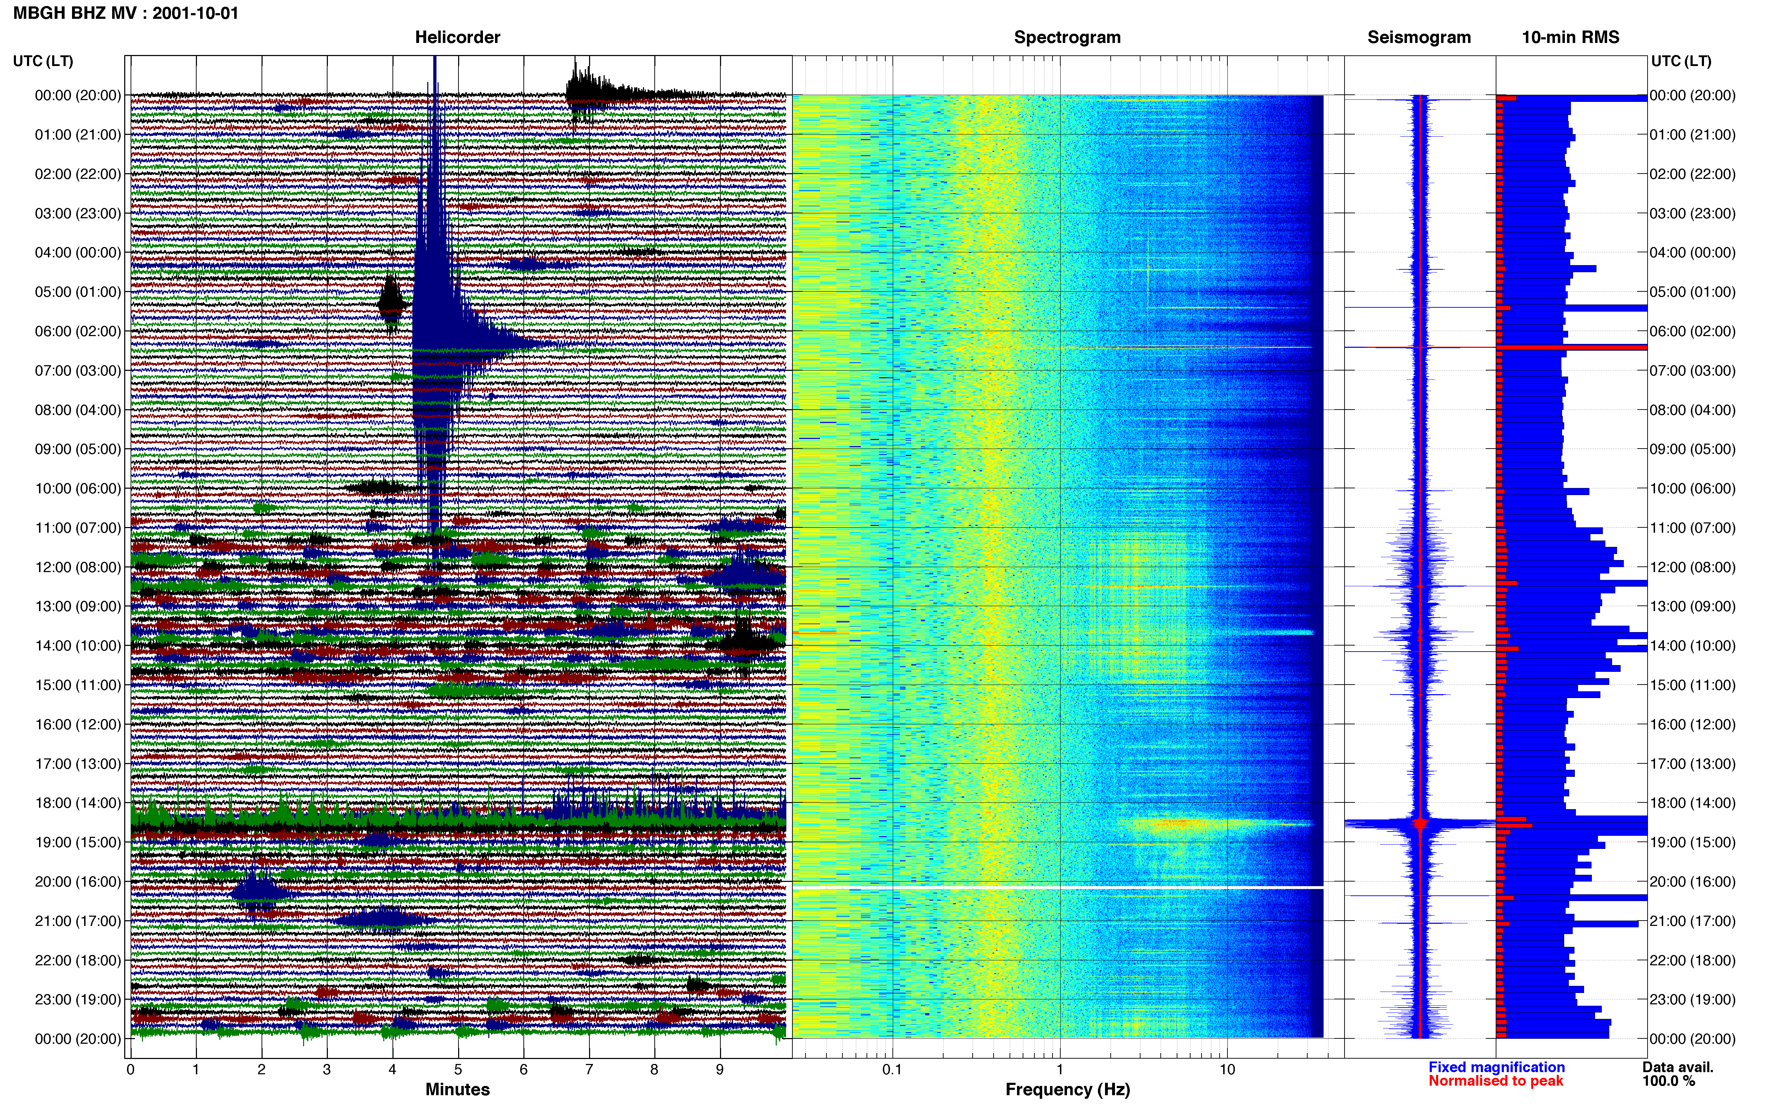Click the '9' minutes tick label
Viewport: 1781px width, 1114px height.
pyautogui.click(x=720, y=1069)
